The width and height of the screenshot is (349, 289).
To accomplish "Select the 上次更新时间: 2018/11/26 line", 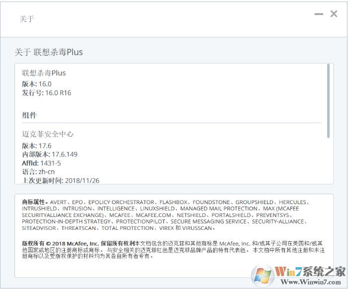I will point(61,180).
